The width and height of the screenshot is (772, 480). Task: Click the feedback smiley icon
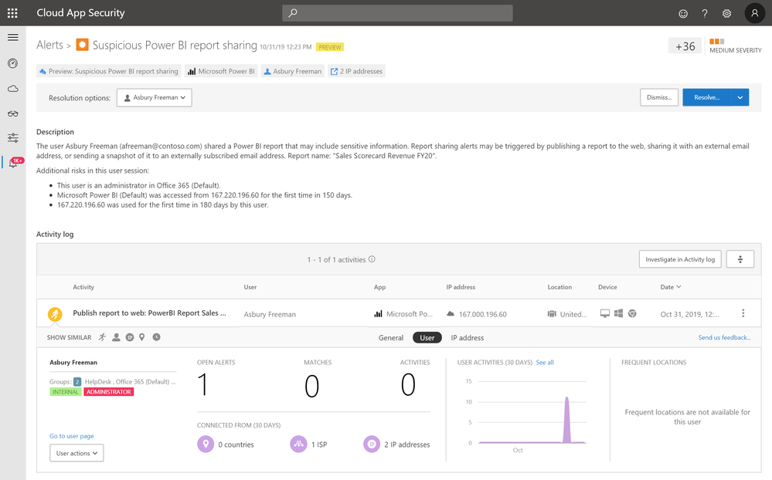point(682,13)
